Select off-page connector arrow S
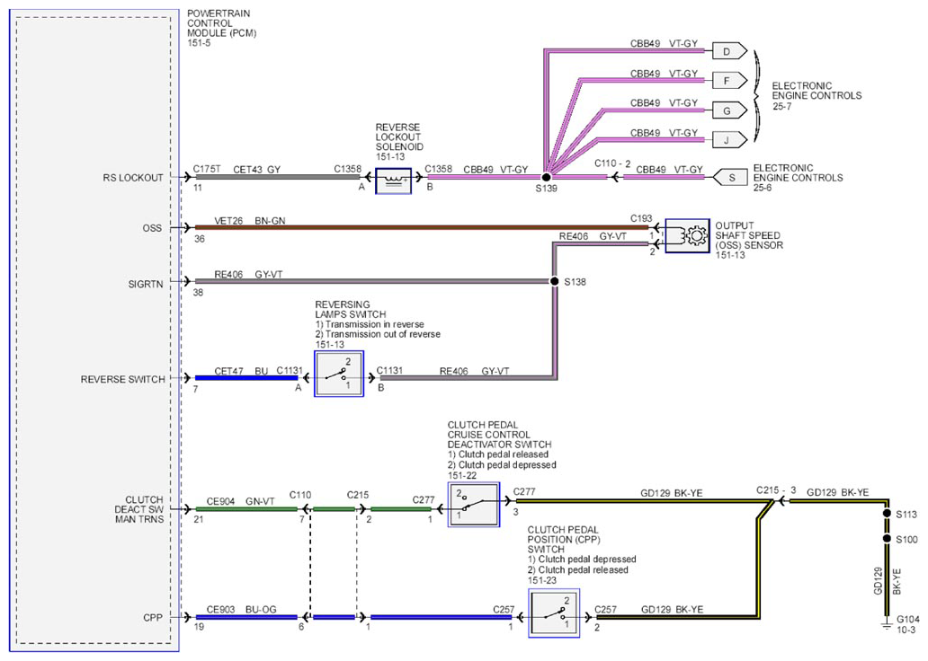928x661 pixels. coord(729,177)
